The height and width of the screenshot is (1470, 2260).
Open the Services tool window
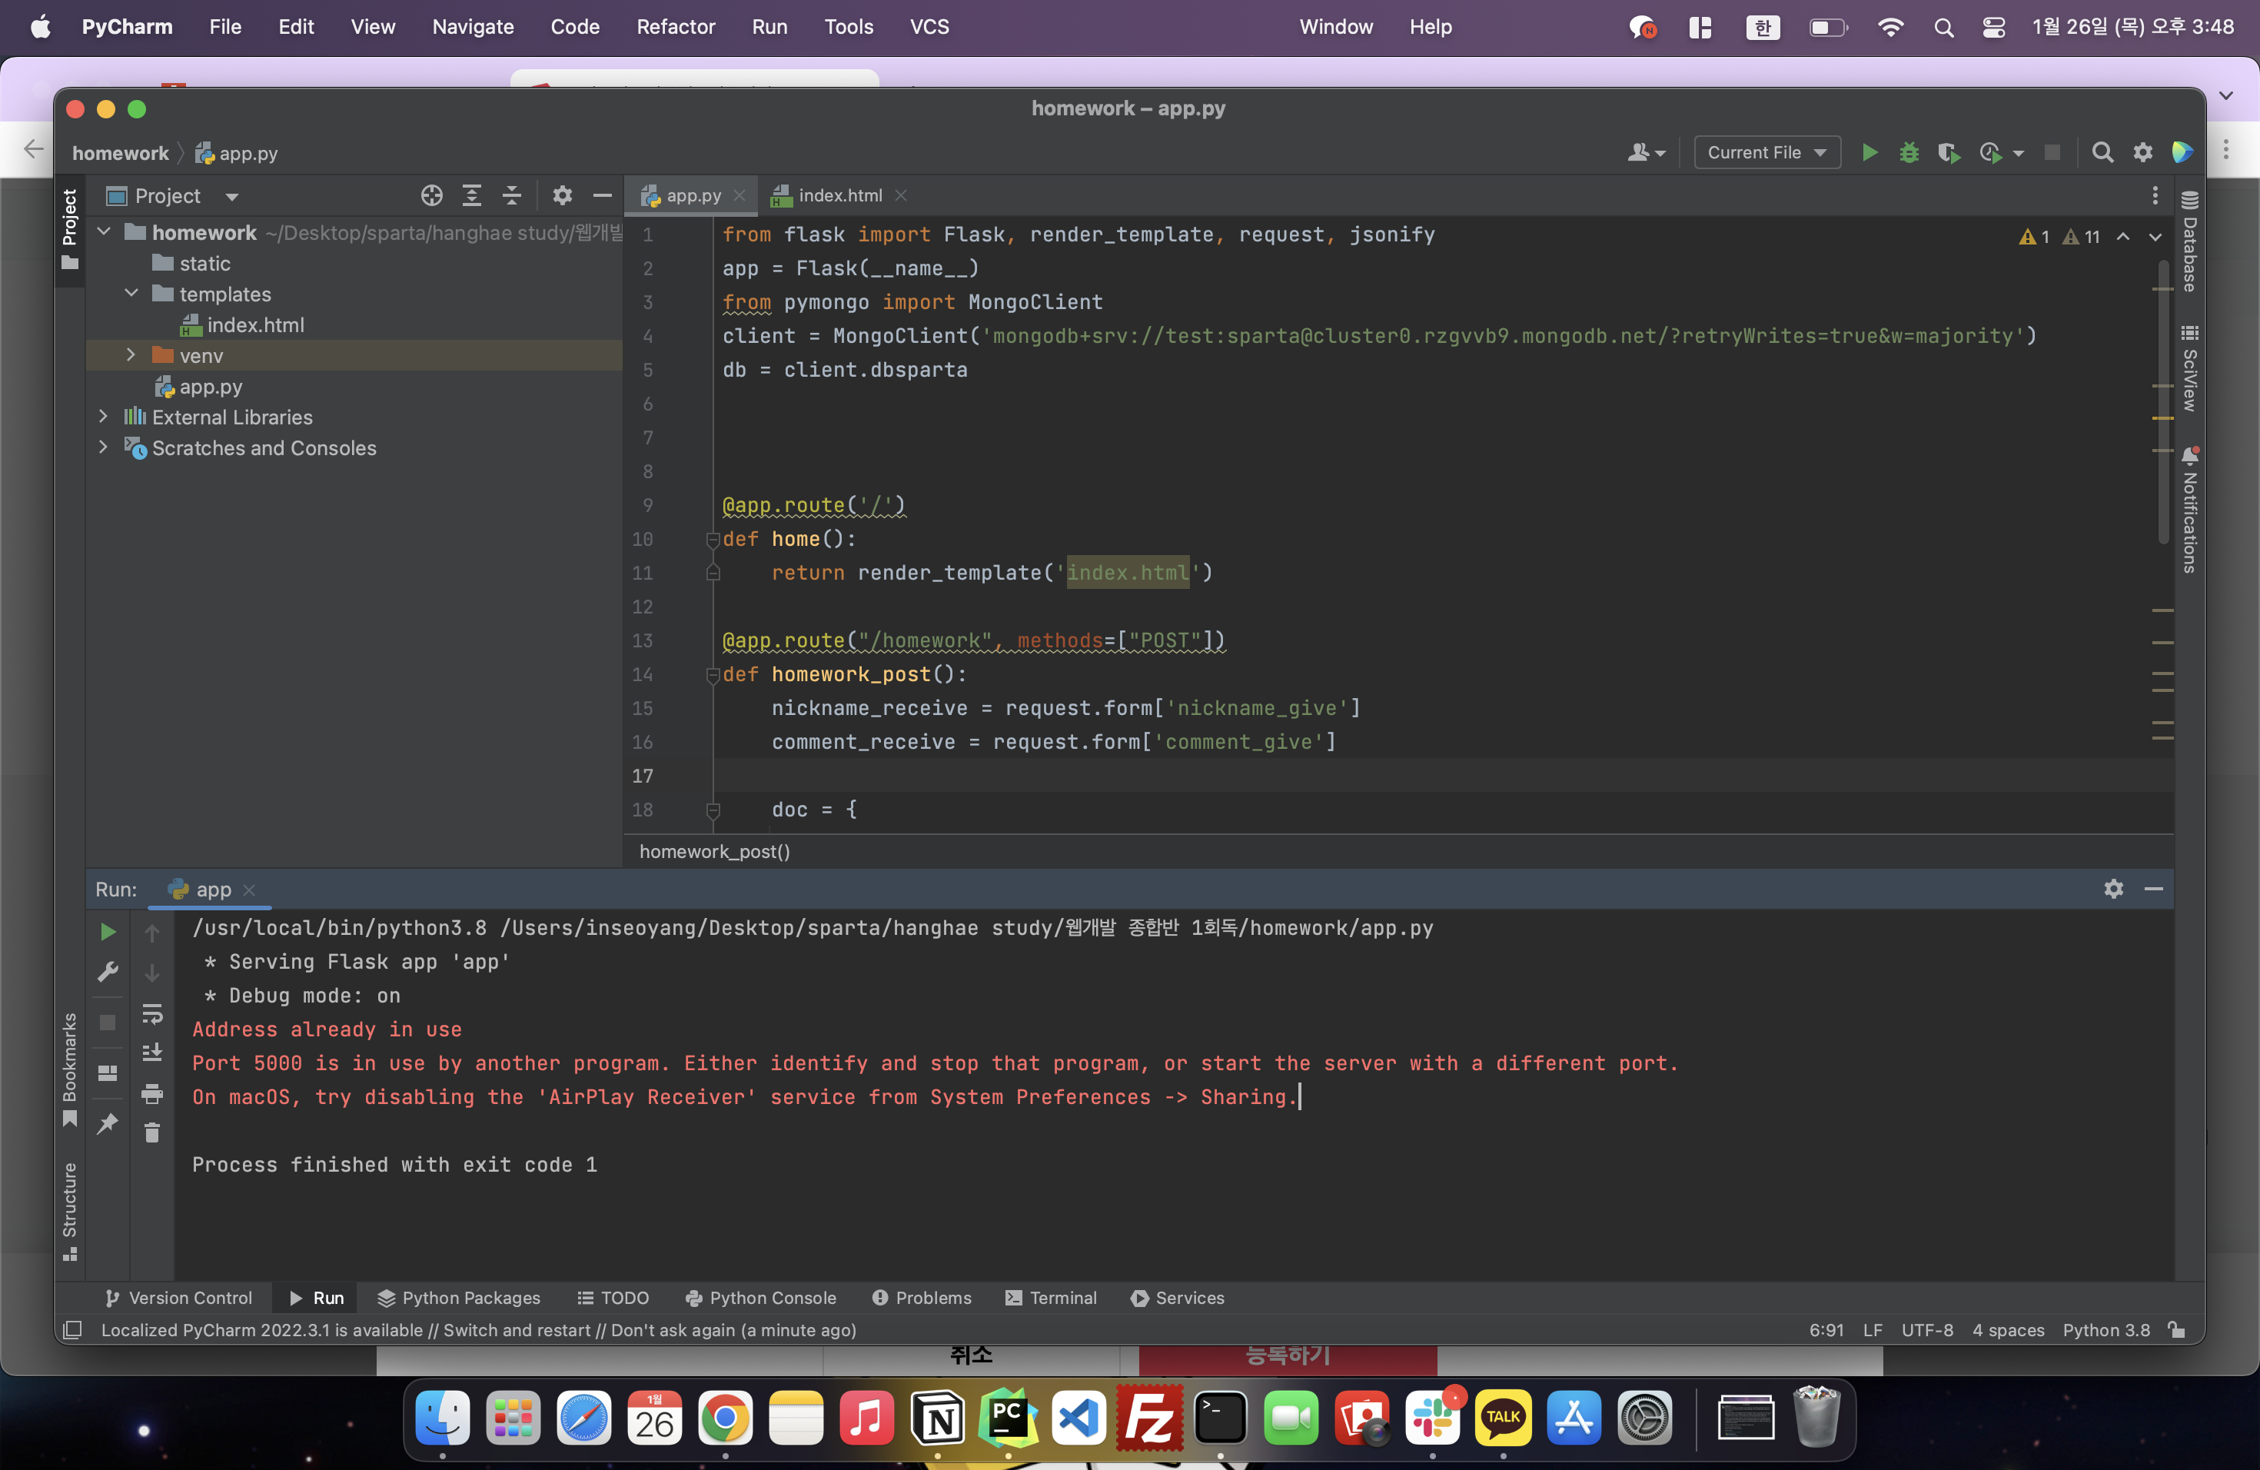click(x=1178, y=1297)
